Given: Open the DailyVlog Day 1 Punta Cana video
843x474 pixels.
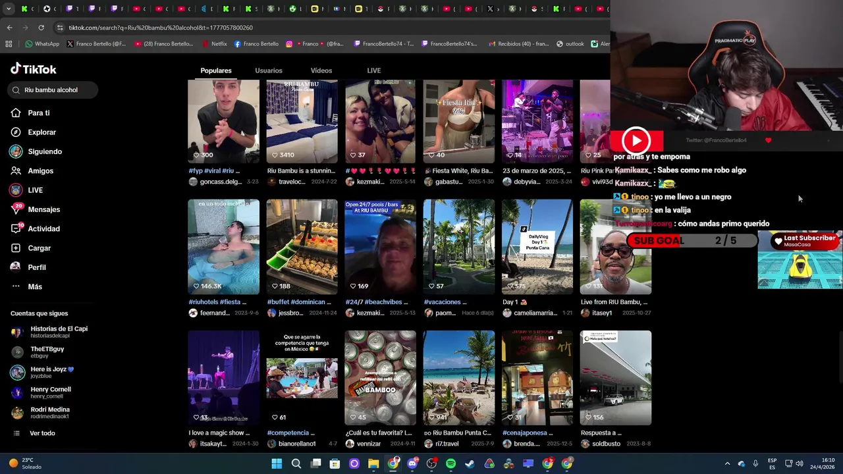Looking at the screenshot, I should (537, 247).
